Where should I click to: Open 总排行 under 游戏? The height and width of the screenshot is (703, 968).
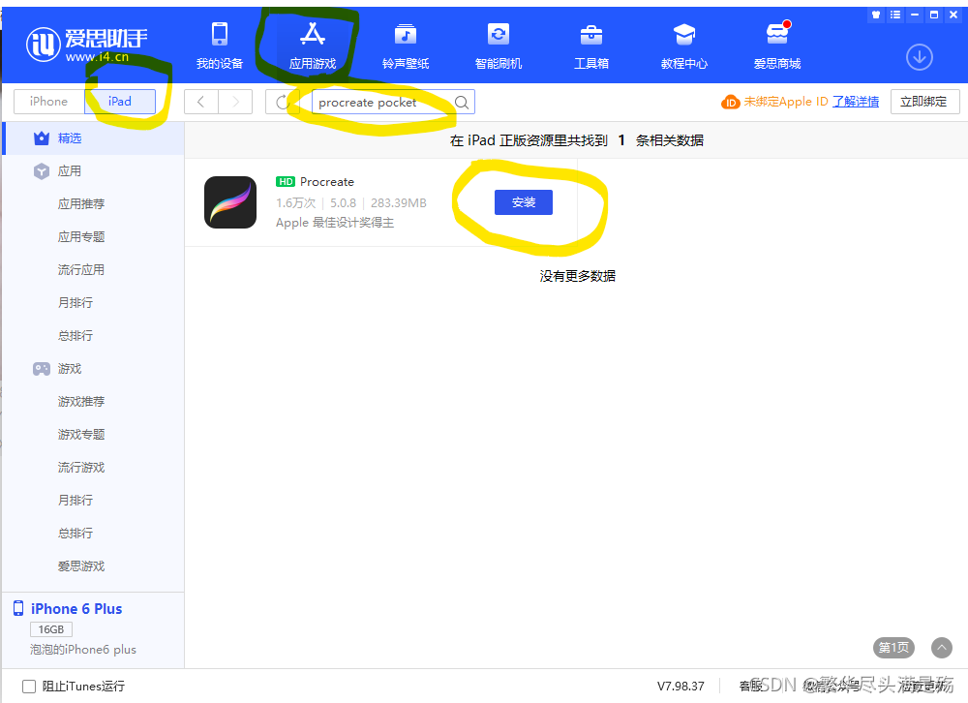[76, 534]
